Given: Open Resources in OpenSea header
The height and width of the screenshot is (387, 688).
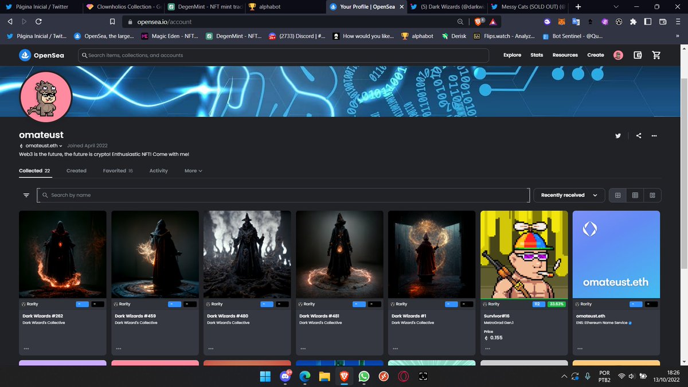Looking at the screenshot, I should [x=565, y=55].
